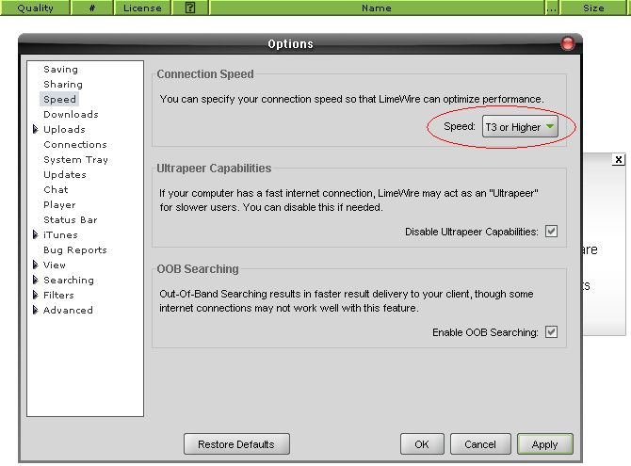Image resolution: width=631 pixels, height=466 pixels.
Task: Sort results by Name column
Action: coord(377,8)
